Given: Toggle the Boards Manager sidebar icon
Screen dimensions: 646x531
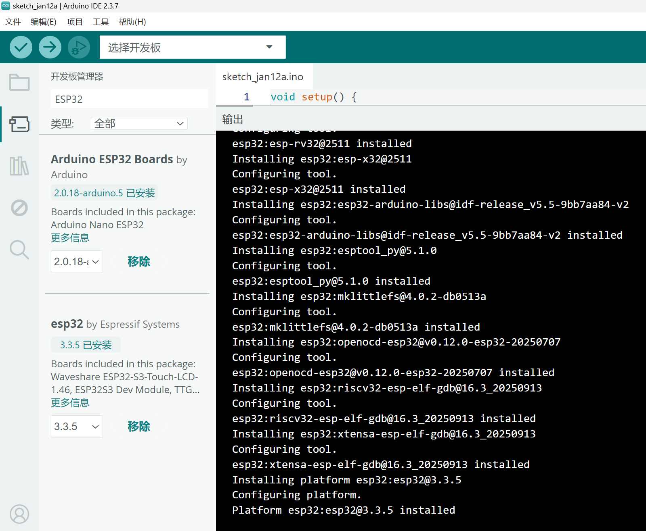Looking at the screenshot, I should pos(19,124).
